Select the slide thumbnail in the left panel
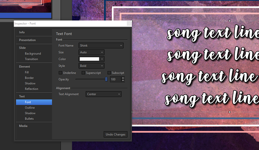 (x=26, y=9)
